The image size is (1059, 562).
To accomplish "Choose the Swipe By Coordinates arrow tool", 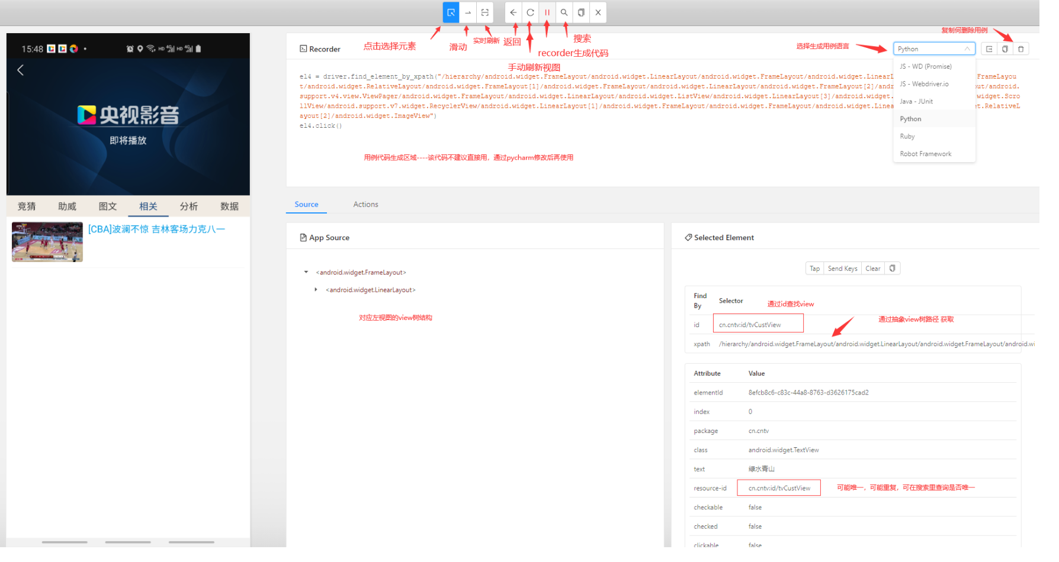I will point(468,12).
